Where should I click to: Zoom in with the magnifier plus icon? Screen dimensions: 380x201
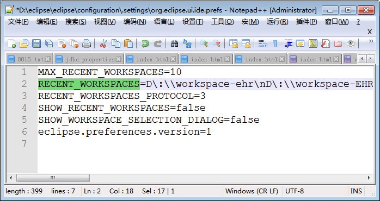coord(204,44)
